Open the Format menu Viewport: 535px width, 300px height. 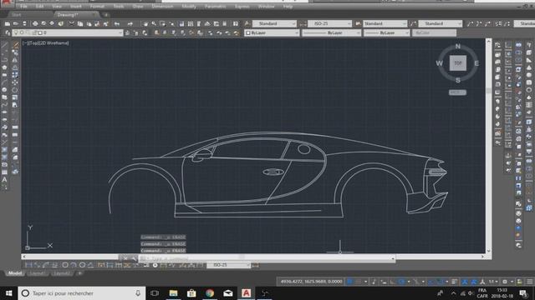97,7
